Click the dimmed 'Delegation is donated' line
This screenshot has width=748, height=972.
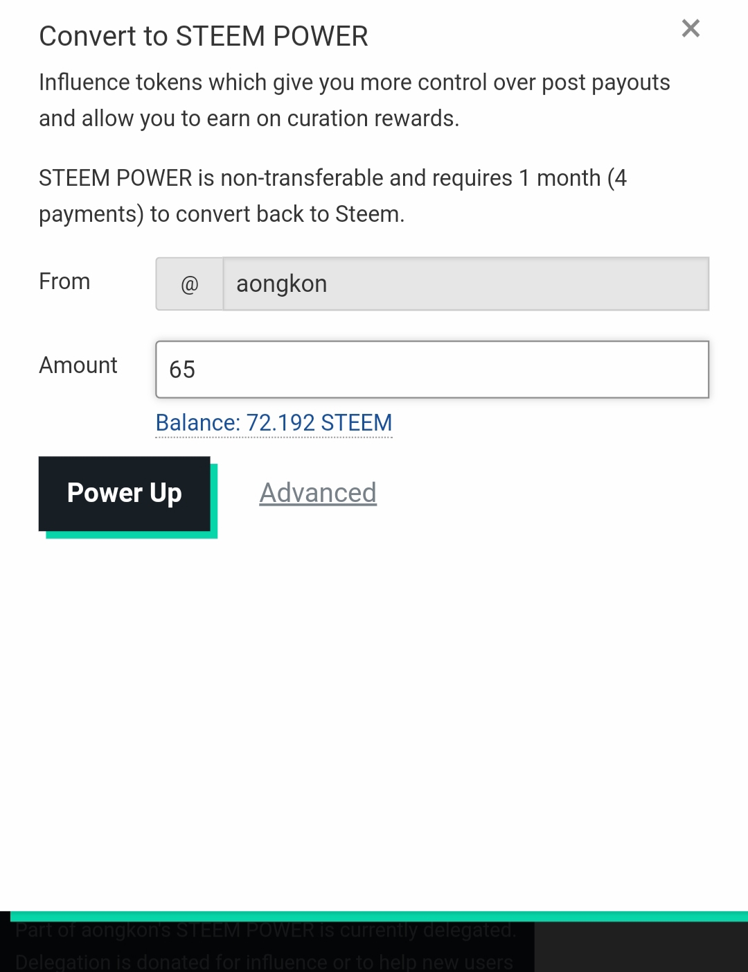click(263, 962)
